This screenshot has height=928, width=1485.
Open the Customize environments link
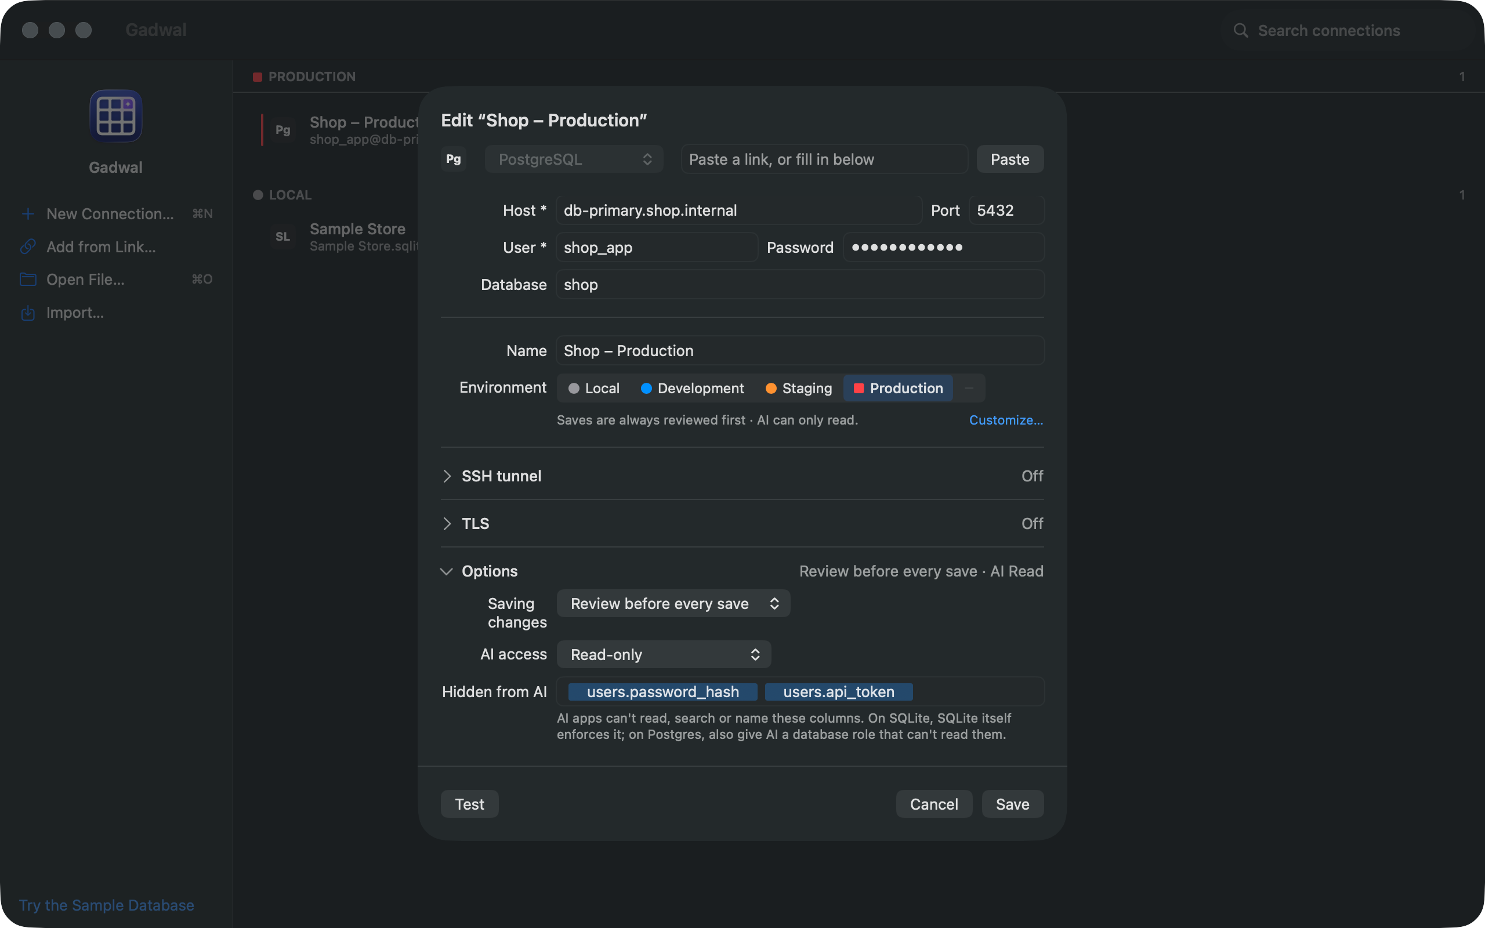[x=1006, y=420]
